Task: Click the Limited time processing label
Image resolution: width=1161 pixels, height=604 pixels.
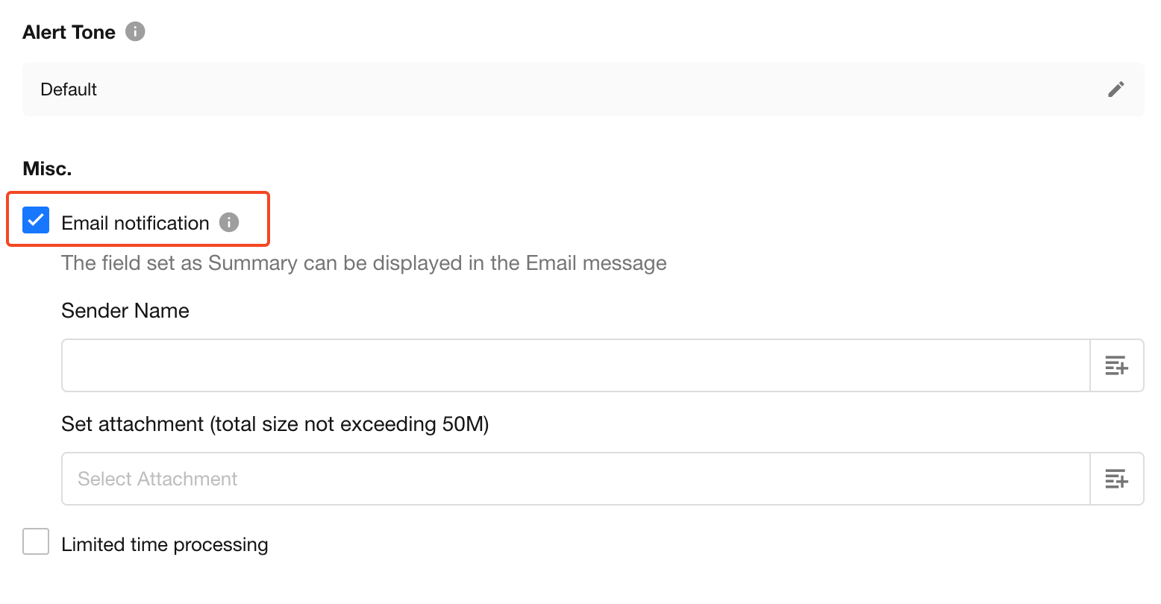Action: click(x=164, y=544)
